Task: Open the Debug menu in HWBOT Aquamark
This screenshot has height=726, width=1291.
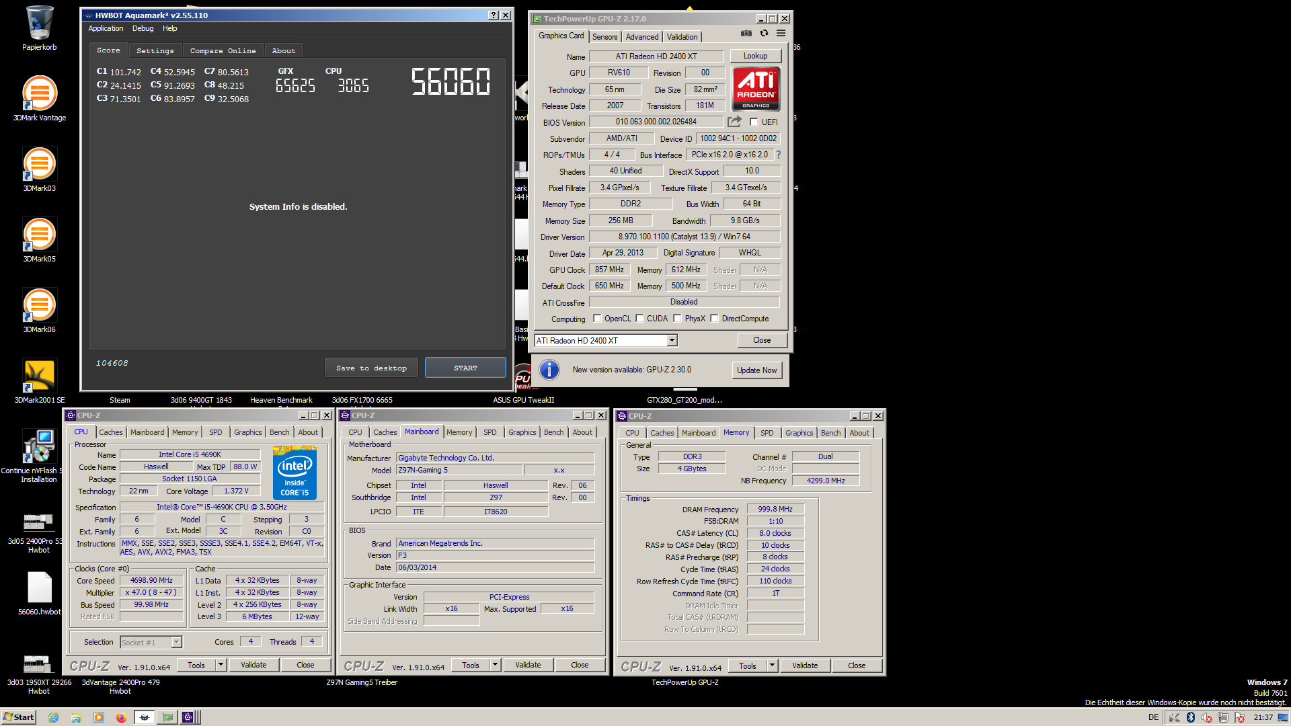Action: (143, 28)
